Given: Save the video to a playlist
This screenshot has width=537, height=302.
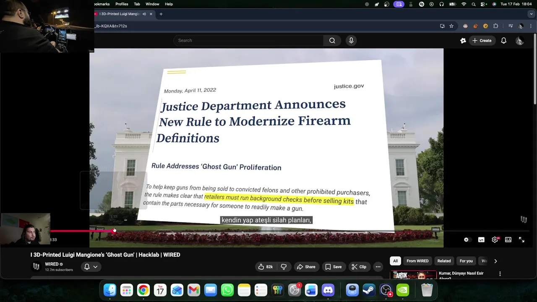Looking at the screenshot, I should [x=333, y=267].
